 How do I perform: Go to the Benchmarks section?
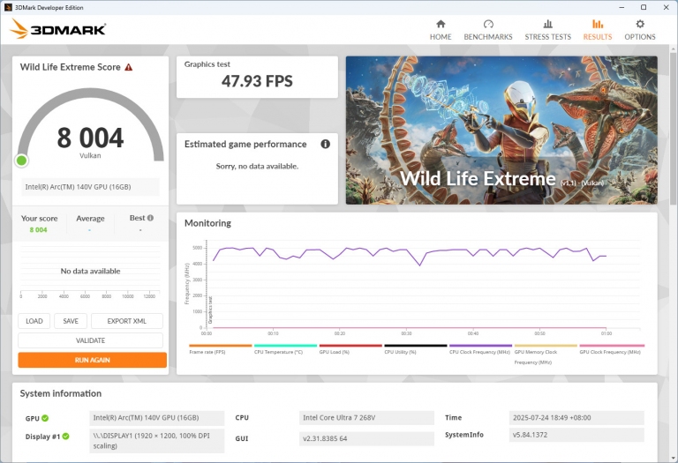tap(487, 30)
